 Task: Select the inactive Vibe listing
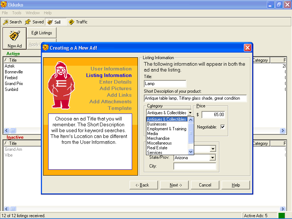tap(8, 155)
